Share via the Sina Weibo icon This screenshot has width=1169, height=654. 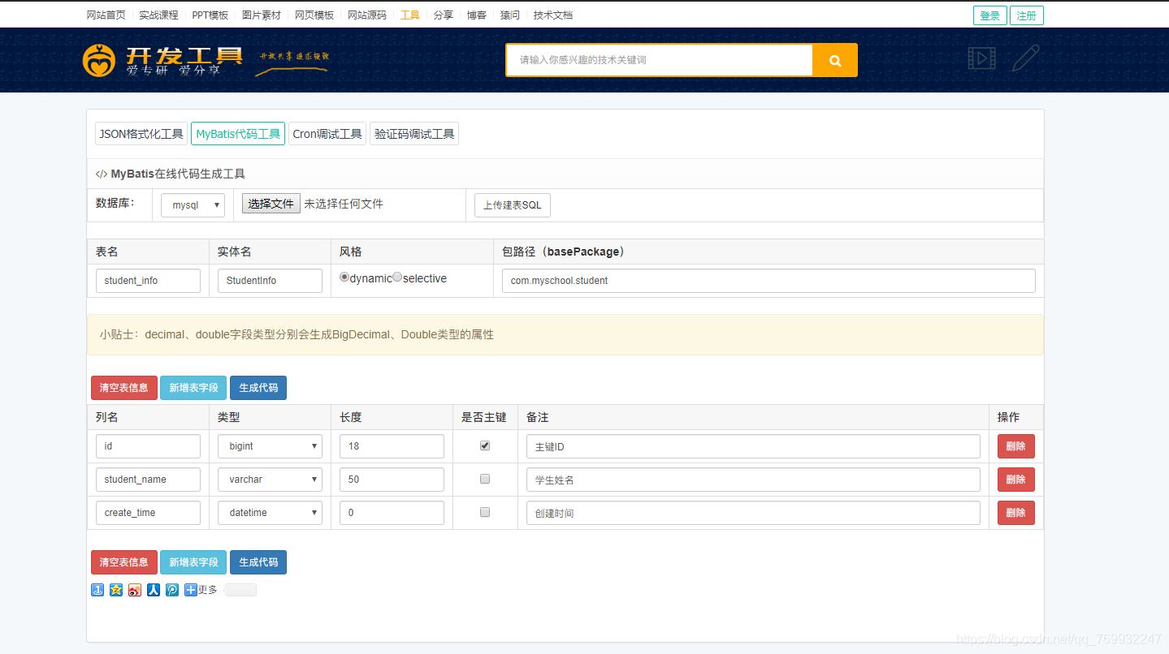134,590
